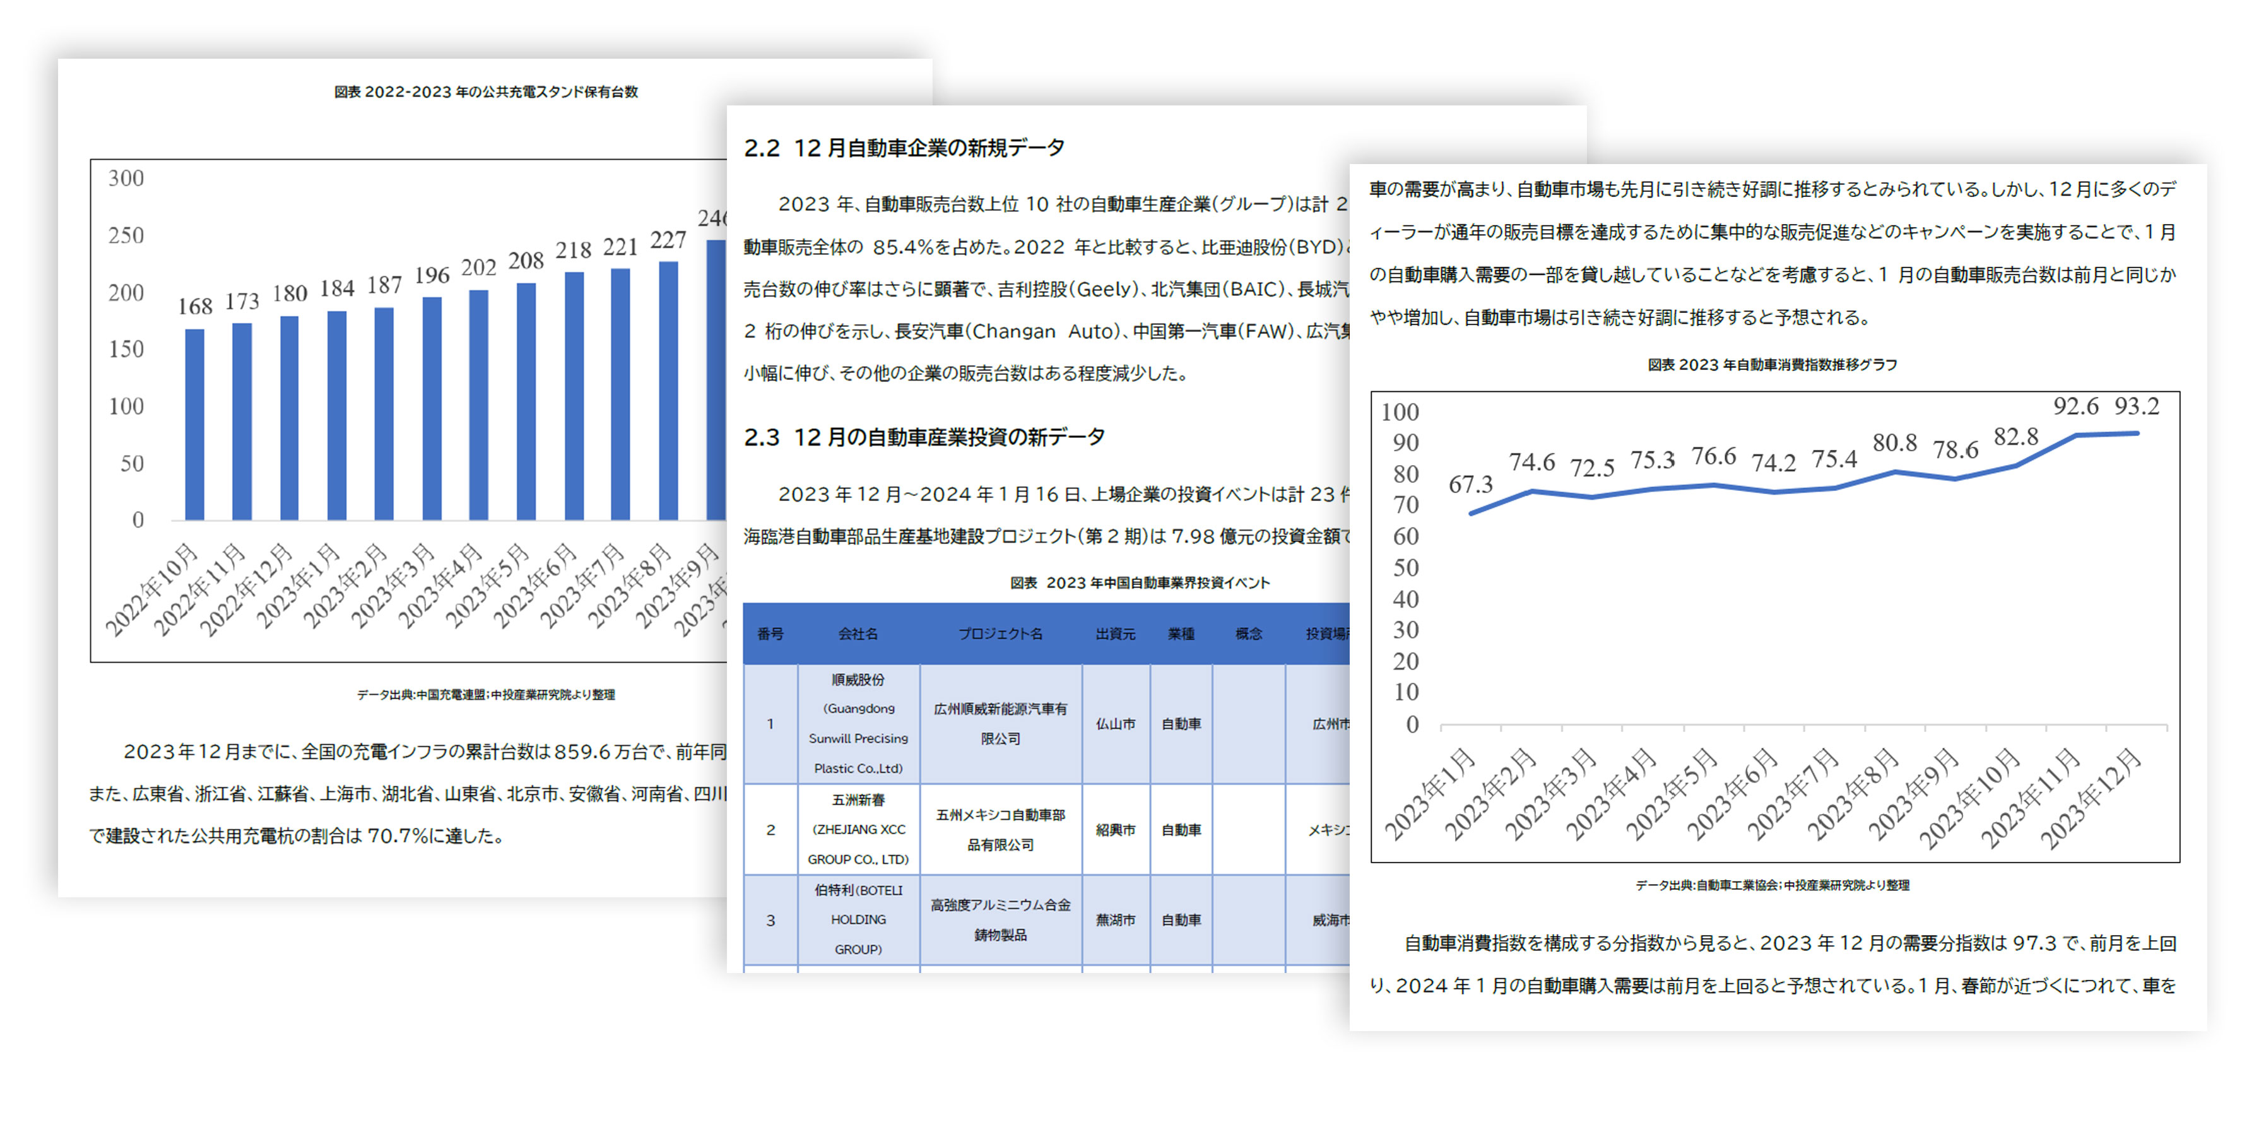Click the 中国充電連盟 data source caption
The image size is (2259, 1127).
485,695
